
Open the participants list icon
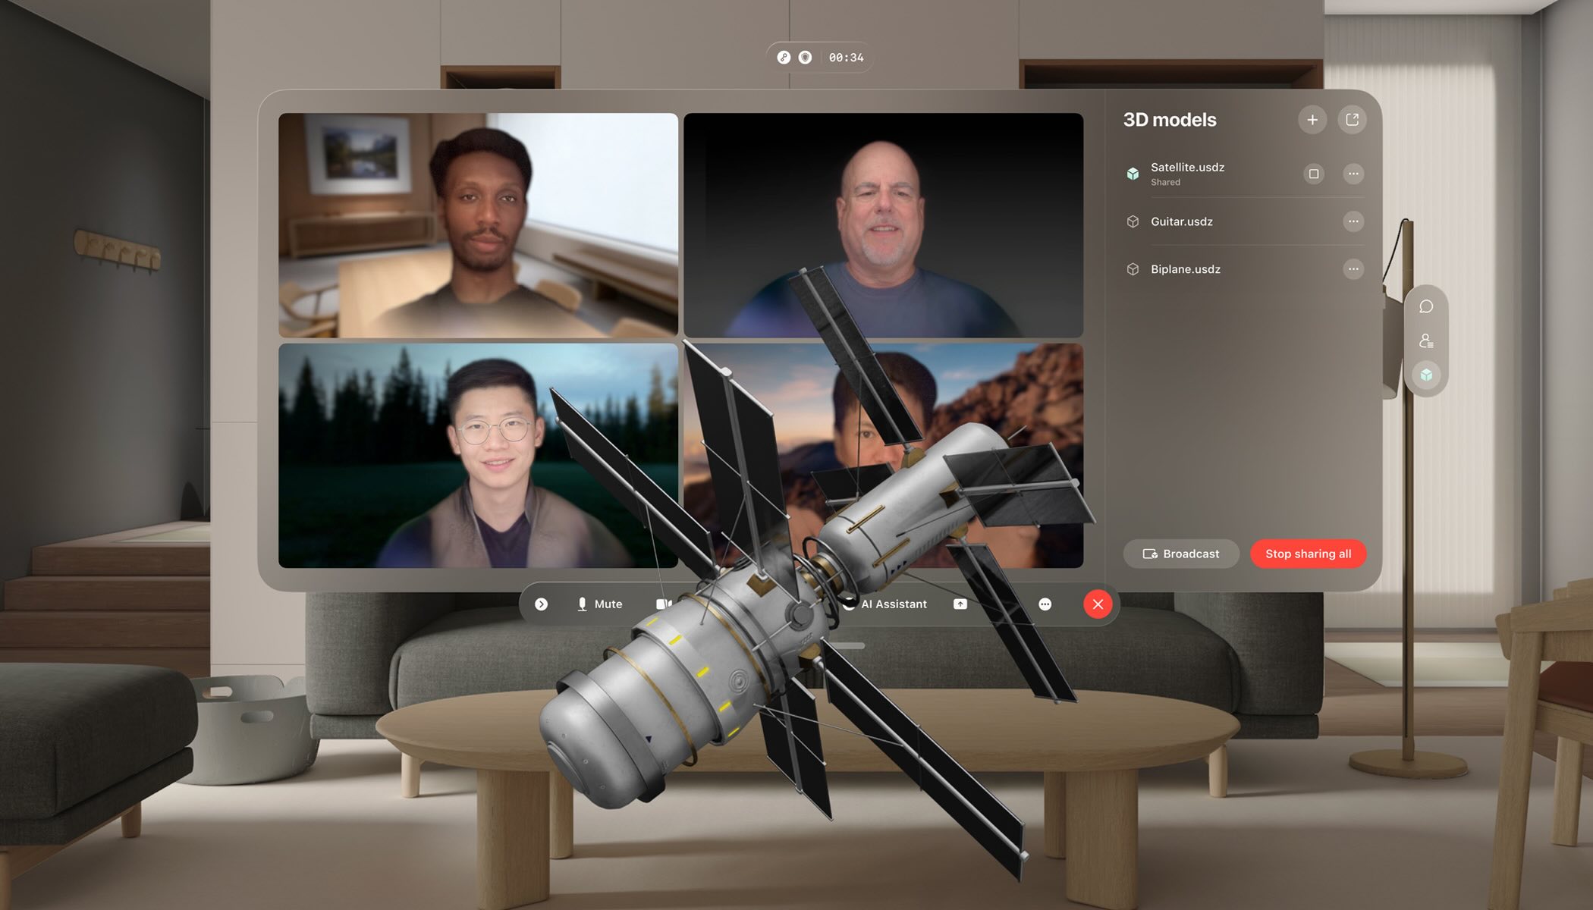(x=1427, y=340)
